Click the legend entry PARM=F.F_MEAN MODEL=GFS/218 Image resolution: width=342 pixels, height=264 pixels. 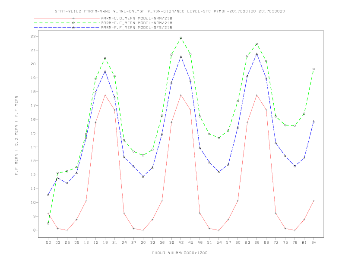coord(136,28)
